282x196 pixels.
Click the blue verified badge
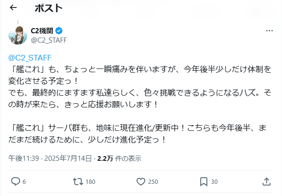[59, 31]
